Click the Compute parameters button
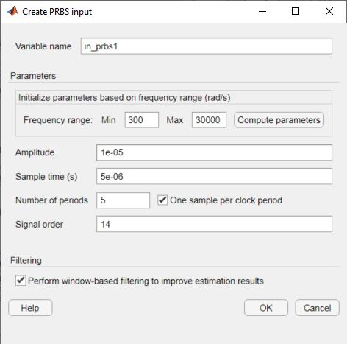This screenshot has height=344, width=347. [279, 120]
